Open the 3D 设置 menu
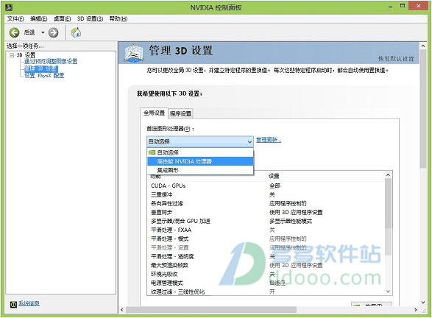 tap(90, 18)
